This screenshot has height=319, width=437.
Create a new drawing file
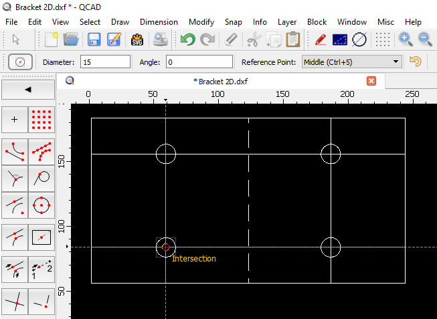point(52,39)
